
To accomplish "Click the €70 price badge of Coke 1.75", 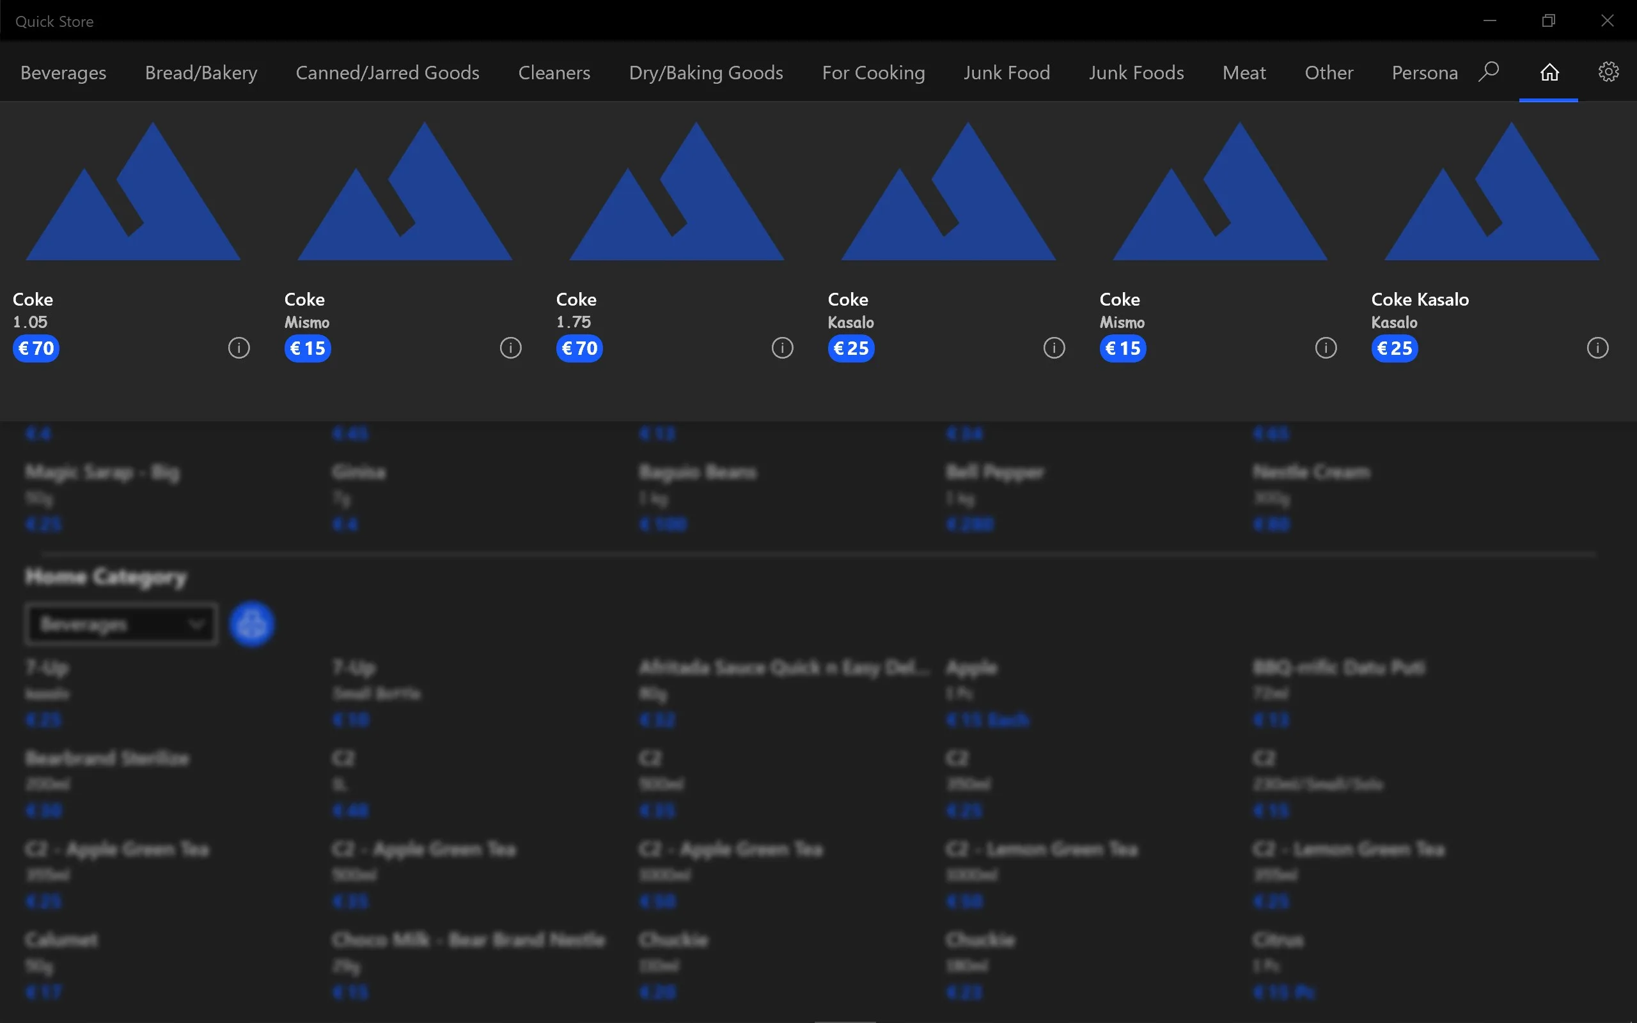I will pyautogui.click(x=579, y=348).
